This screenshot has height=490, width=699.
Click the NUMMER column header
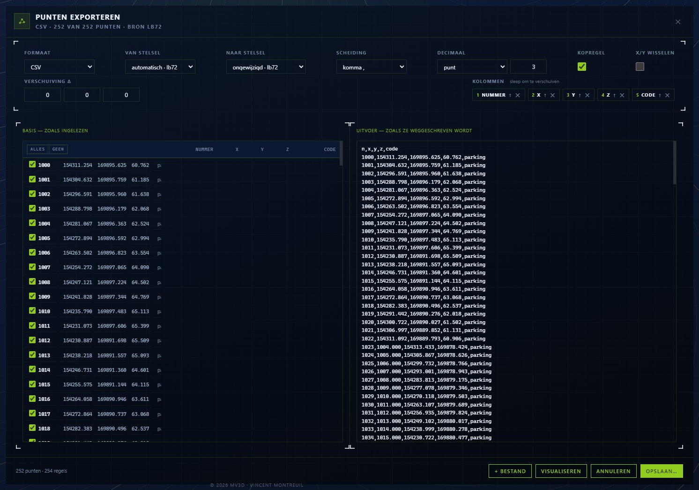[x=204, y=150]
